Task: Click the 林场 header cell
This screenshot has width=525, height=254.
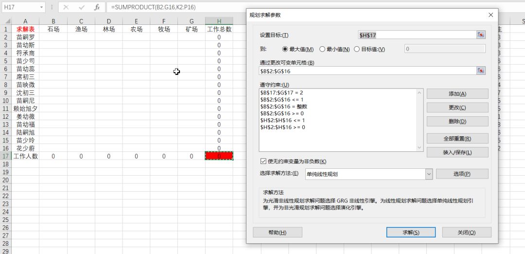Action: [108, 29]
